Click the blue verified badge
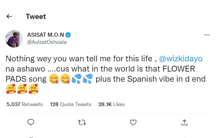Screen dimensions: 219x138 pyautogui.click(x=68, y=35)
